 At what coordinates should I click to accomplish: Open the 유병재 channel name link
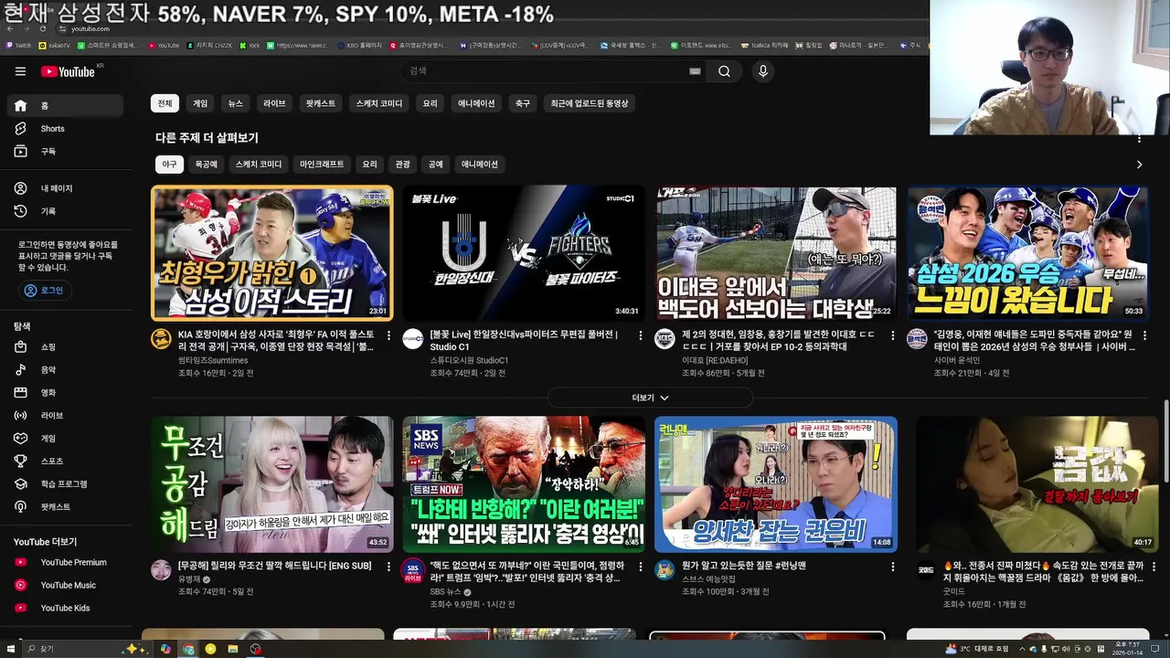(189, 579)
